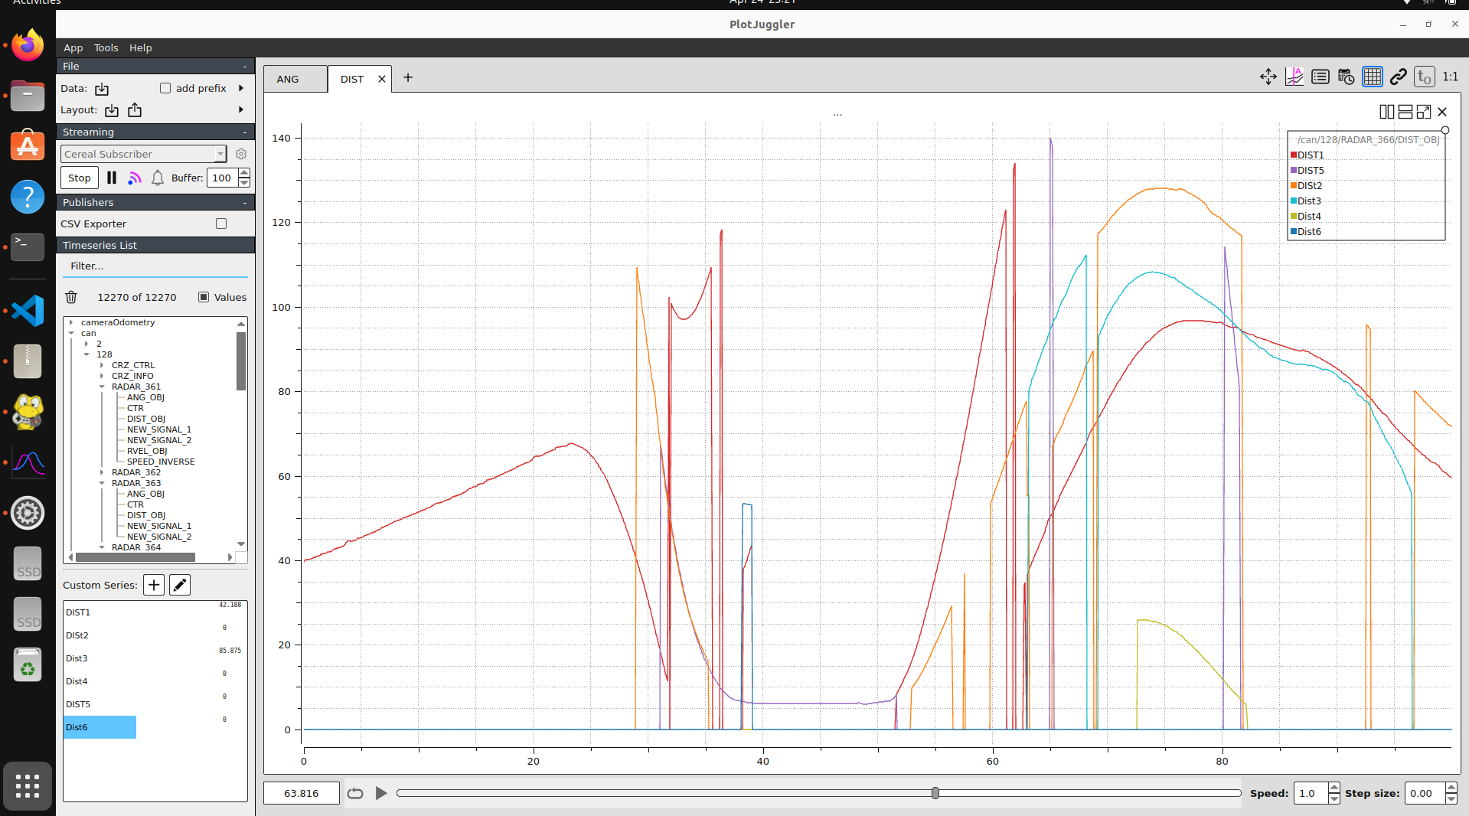
Task: Select the pan and zoom tool
Action: [x=1268, y=77]
